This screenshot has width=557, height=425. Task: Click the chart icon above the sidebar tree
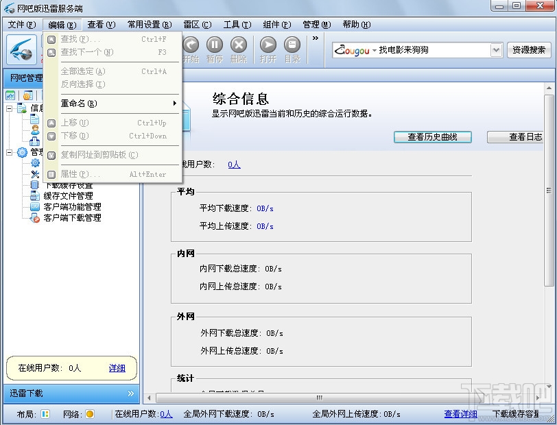tap(10, 95)
